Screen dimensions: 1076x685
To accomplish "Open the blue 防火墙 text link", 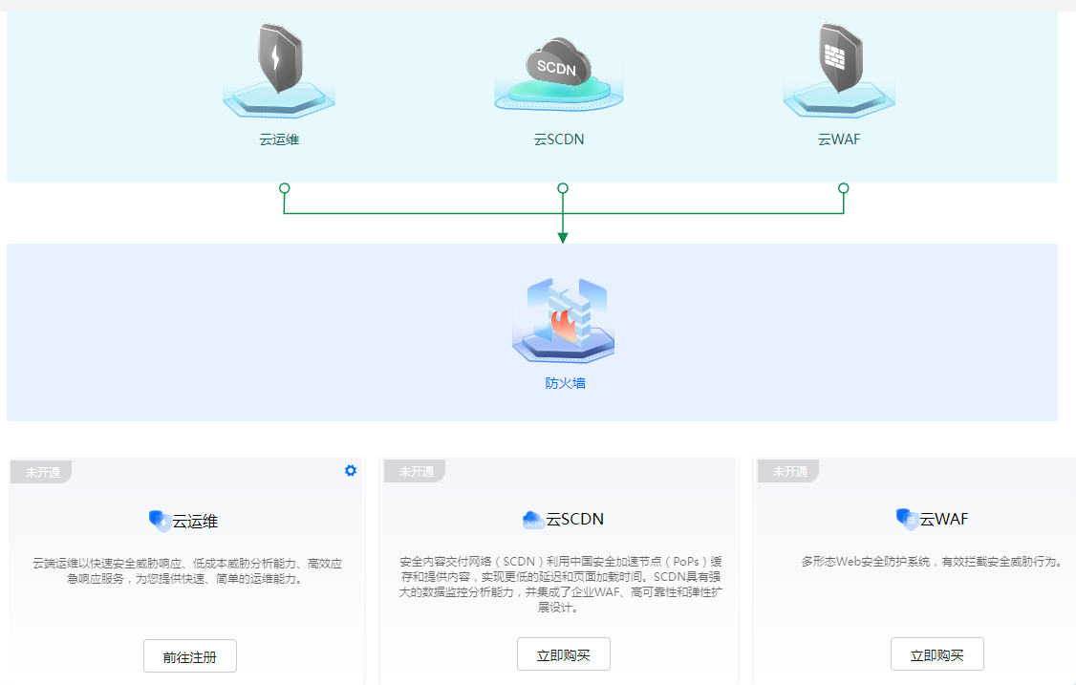I will (565, 383).
